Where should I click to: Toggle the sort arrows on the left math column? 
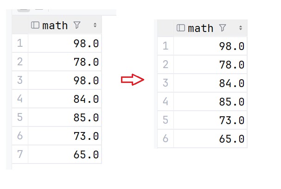95,25
